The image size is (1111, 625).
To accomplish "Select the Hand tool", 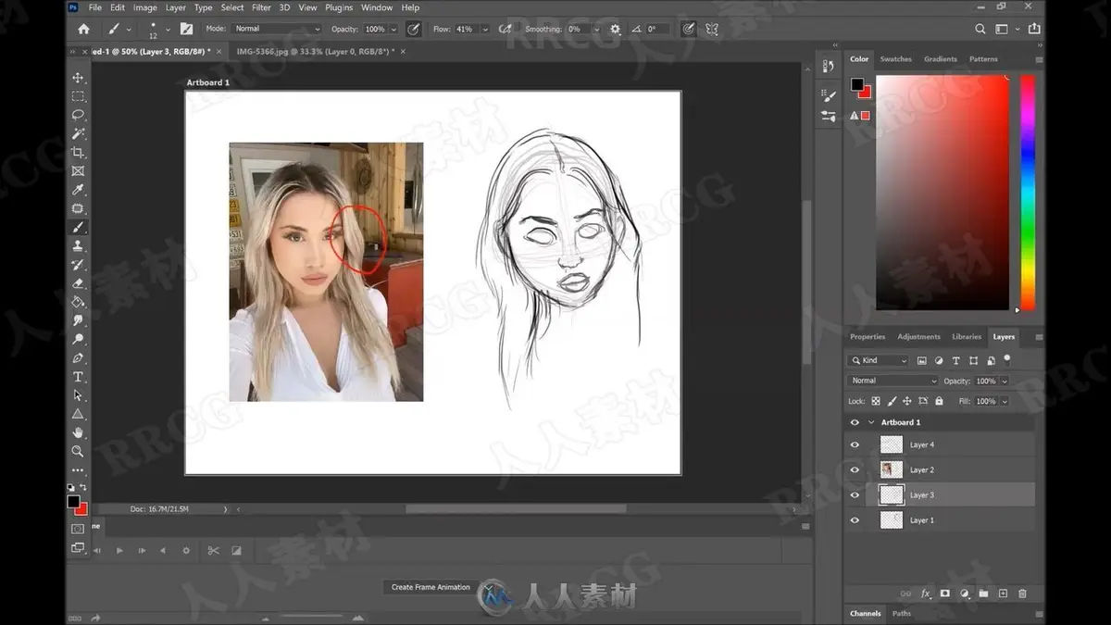I will (78, 432).
